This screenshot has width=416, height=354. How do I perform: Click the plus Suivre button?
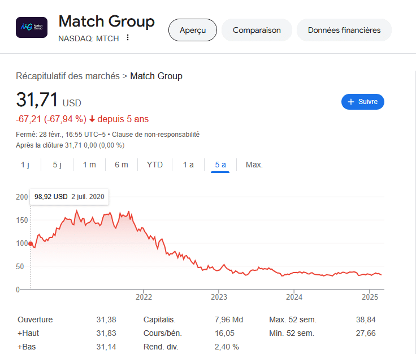(x=362, y=102)
